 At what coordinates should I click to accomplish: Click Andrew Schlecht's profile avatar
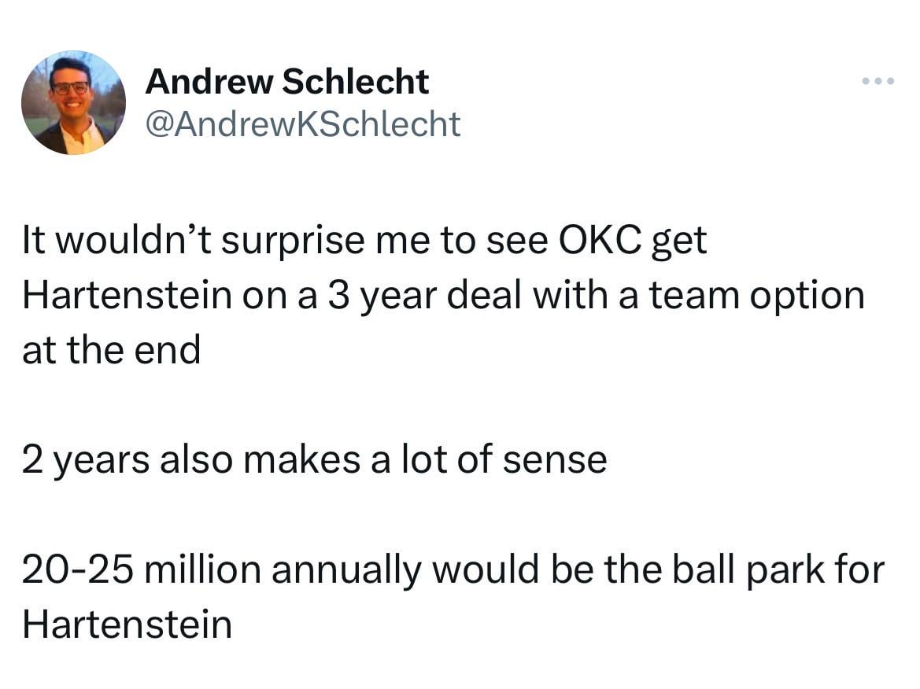73,102
